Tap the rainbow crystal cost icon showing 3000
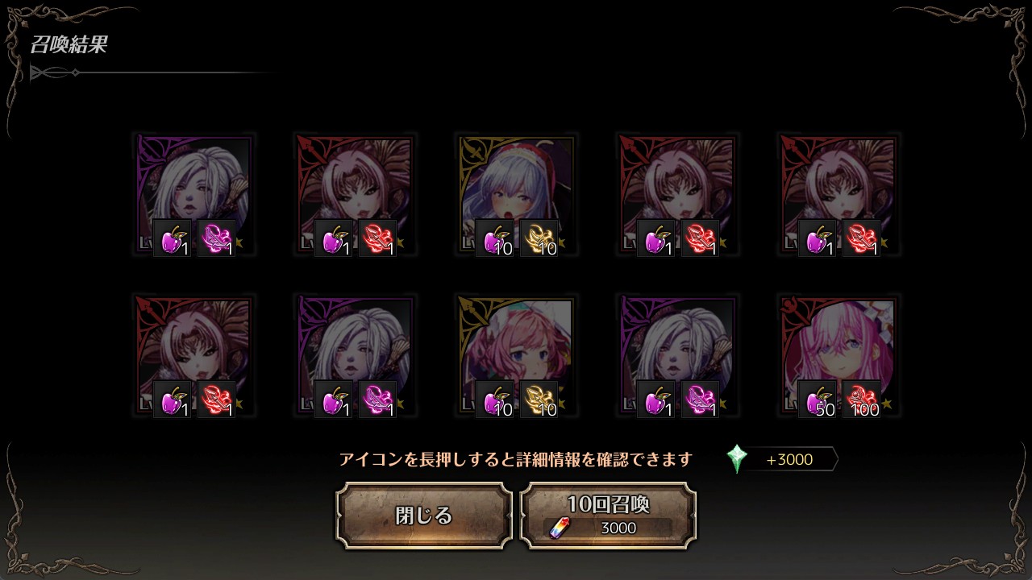 pyautogui.click(x=559, y=528)
